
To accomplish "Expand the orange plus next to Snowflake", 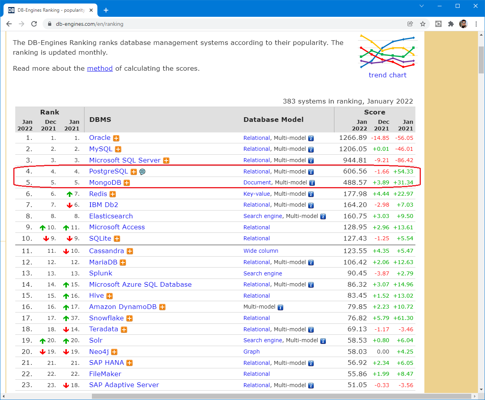I will coord(129,318).
